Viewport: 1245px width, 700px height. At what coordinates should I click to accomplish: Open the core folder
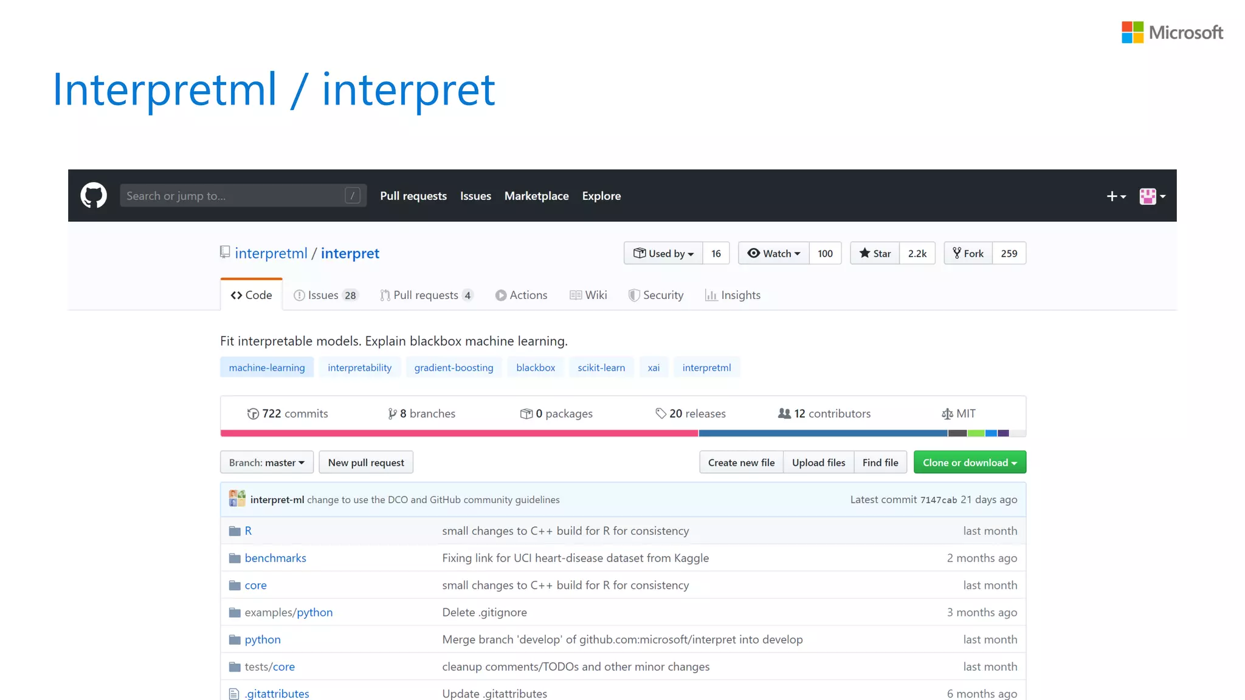pyautogui.click(x=256, y=585)
